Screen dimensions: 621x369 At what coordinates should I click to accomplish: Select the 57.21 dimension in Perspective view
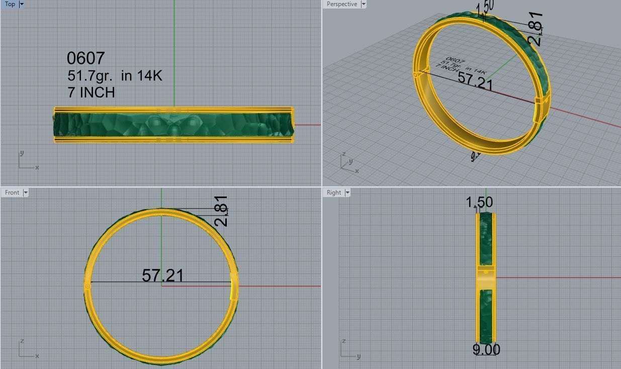pos(475,81)
